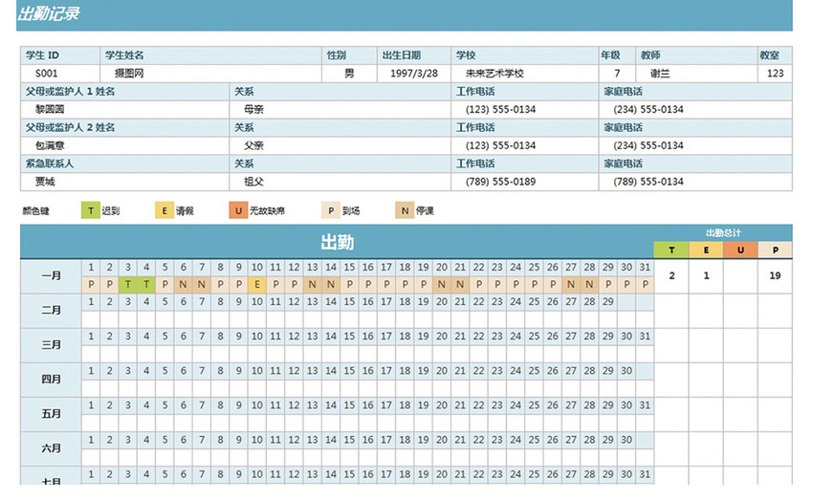The height and width of the screenshot is (501, 813).
Task: Click the yellow E 请假 legend swatch
Action: point(165,210)
